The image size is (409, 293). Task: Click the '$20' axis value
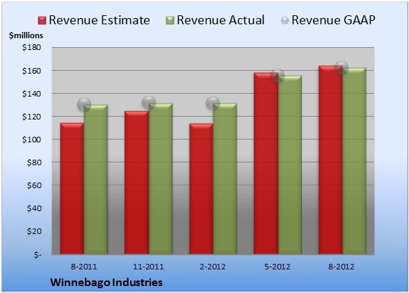click(x=34, y=231)
